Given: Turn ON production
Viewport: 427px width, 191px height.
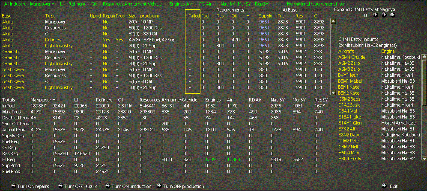Looking at the screenshot, I should click(128, 186).
